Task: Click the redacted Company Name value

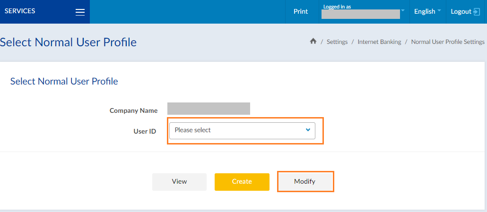Action: coord(209,109)
